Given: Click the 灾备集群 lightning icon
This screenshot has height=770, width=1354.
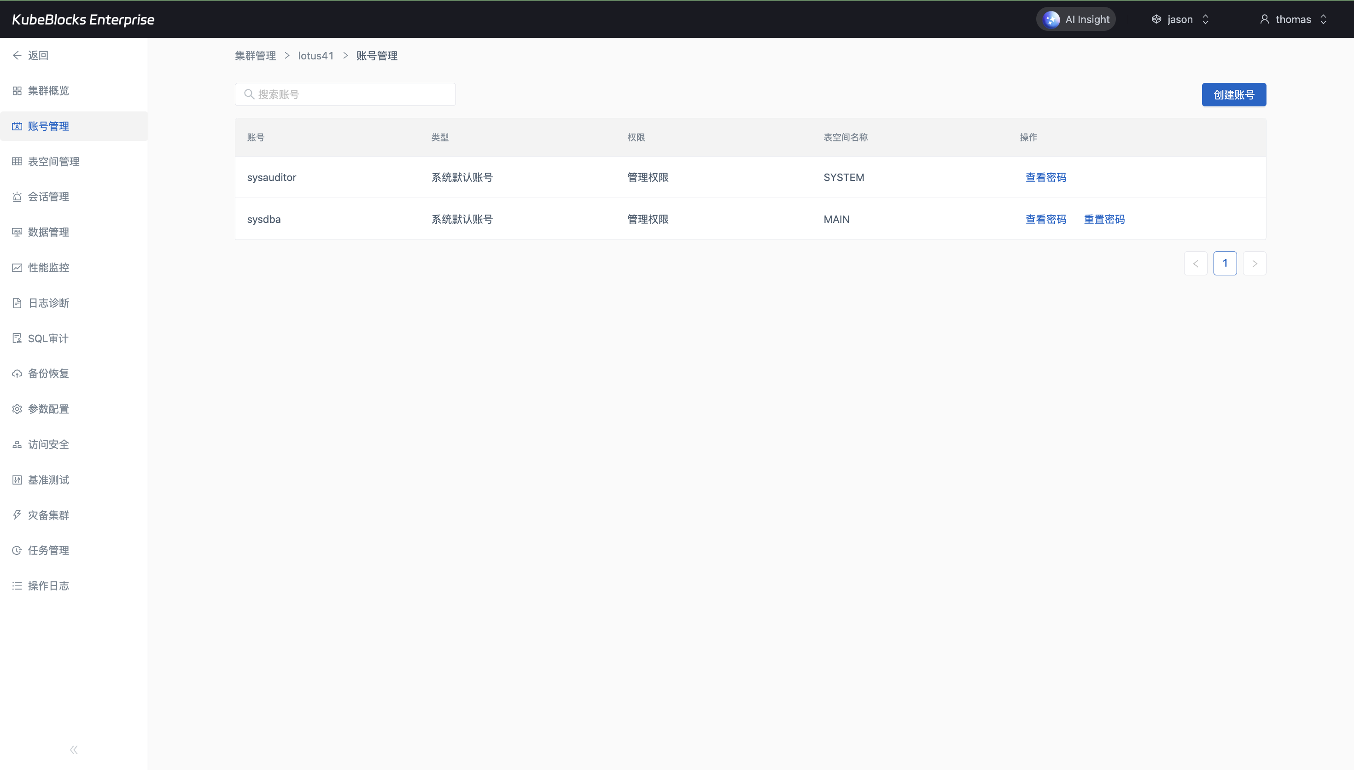Looking at the screenshot, I should click(x=17, y=515).
